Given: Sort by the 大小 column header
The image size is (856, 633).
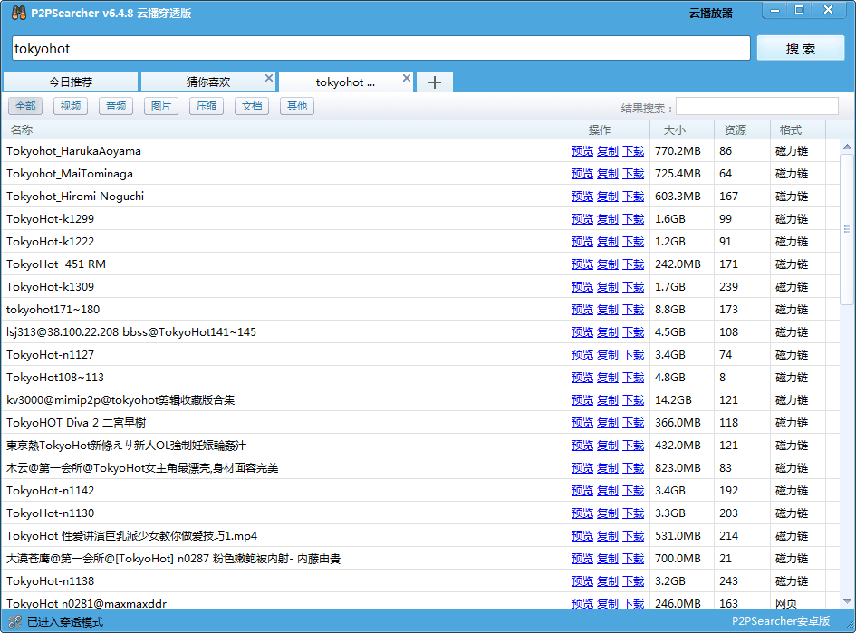Looking at the screenshot, I should click(682, 129).
